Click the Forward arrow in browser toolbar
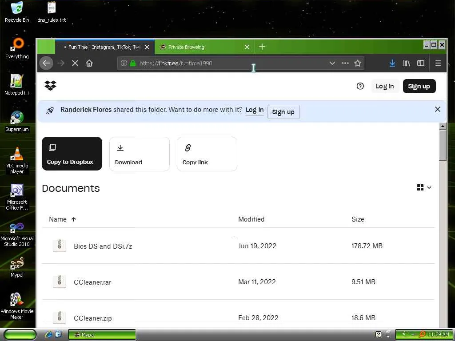Image resolution: width=455 pixels, height=341 pixels. tap(60, 63)
